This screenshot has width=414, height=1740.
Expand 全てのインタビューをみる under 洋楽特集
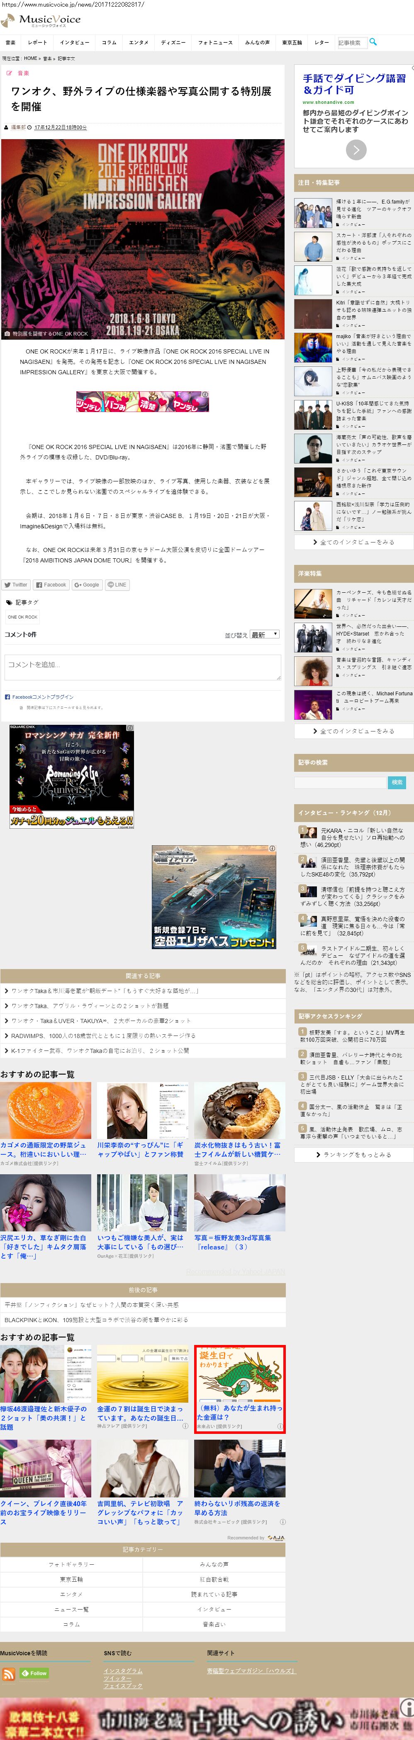[354, 731]
